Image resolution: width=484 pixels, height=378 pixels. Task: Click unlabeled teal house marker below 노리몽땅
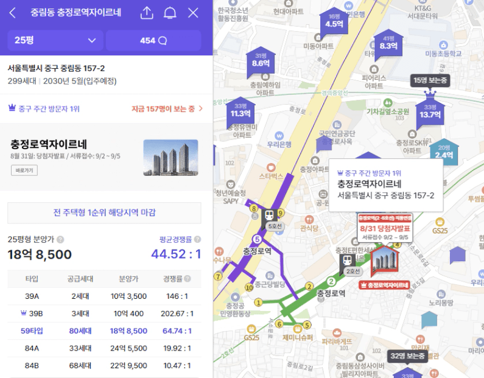coord(429,320)
